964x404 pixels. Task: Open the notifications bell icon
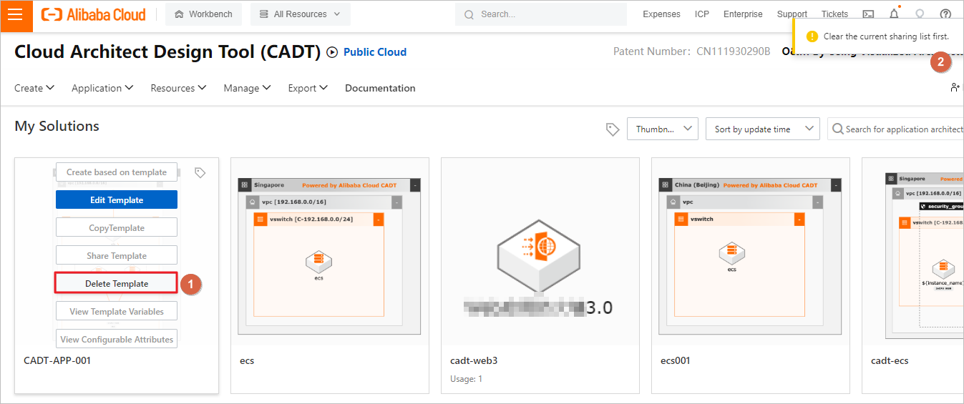pos(894,14)
